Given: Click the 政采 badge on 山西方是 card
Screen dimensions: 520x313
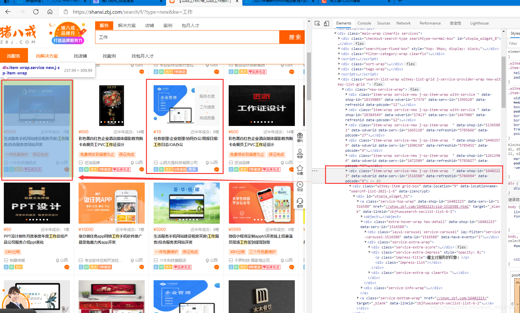Looking at the screenshot, I should coord(192,170).
